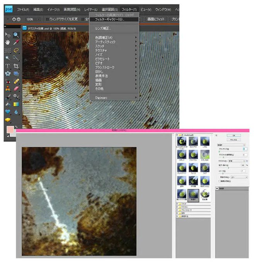254x263 pixels.
Task: Select the Straighten tool
Action: (x=16, y=73)
